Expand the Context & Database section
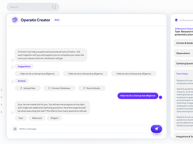 (184, 43)
